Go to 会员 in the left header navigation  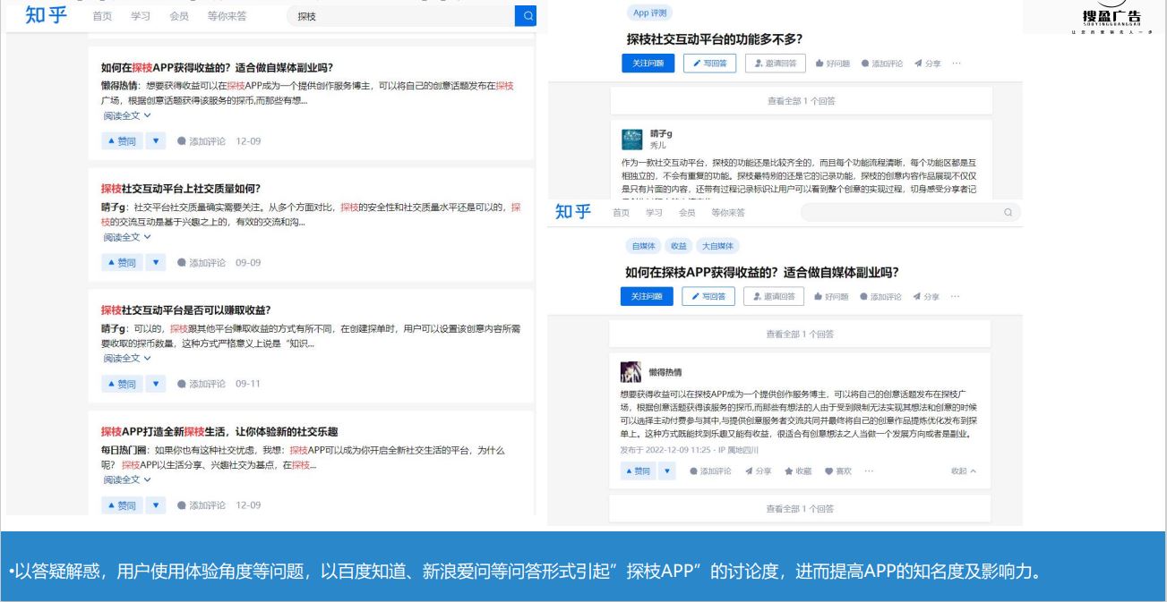[x=179, y=17]
